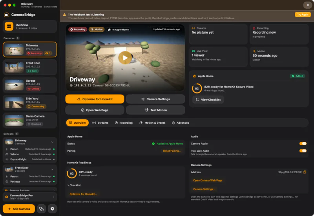Click the Connecting badge on Side Yard camera
314x216 pixels.
pyautogui.click(x=36, y=106)
